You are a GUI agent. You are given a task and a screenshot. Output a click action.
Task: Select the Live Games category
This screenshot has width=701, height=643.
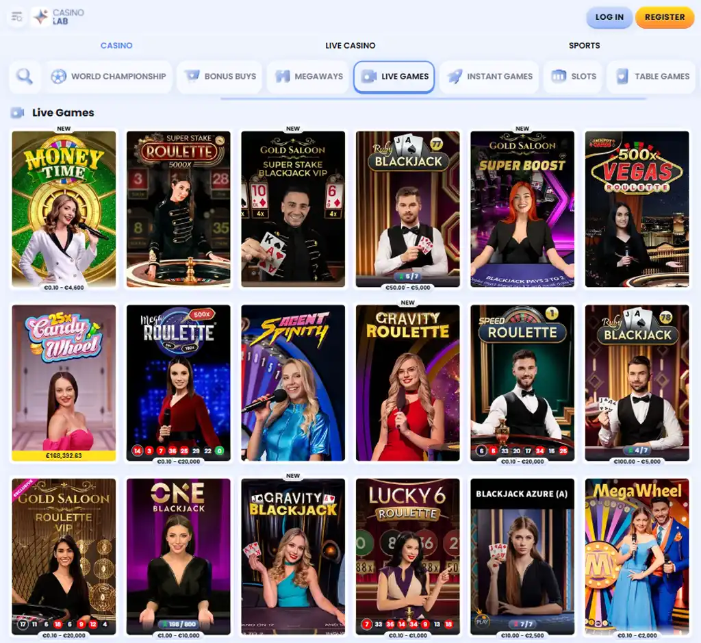(394, 77)
